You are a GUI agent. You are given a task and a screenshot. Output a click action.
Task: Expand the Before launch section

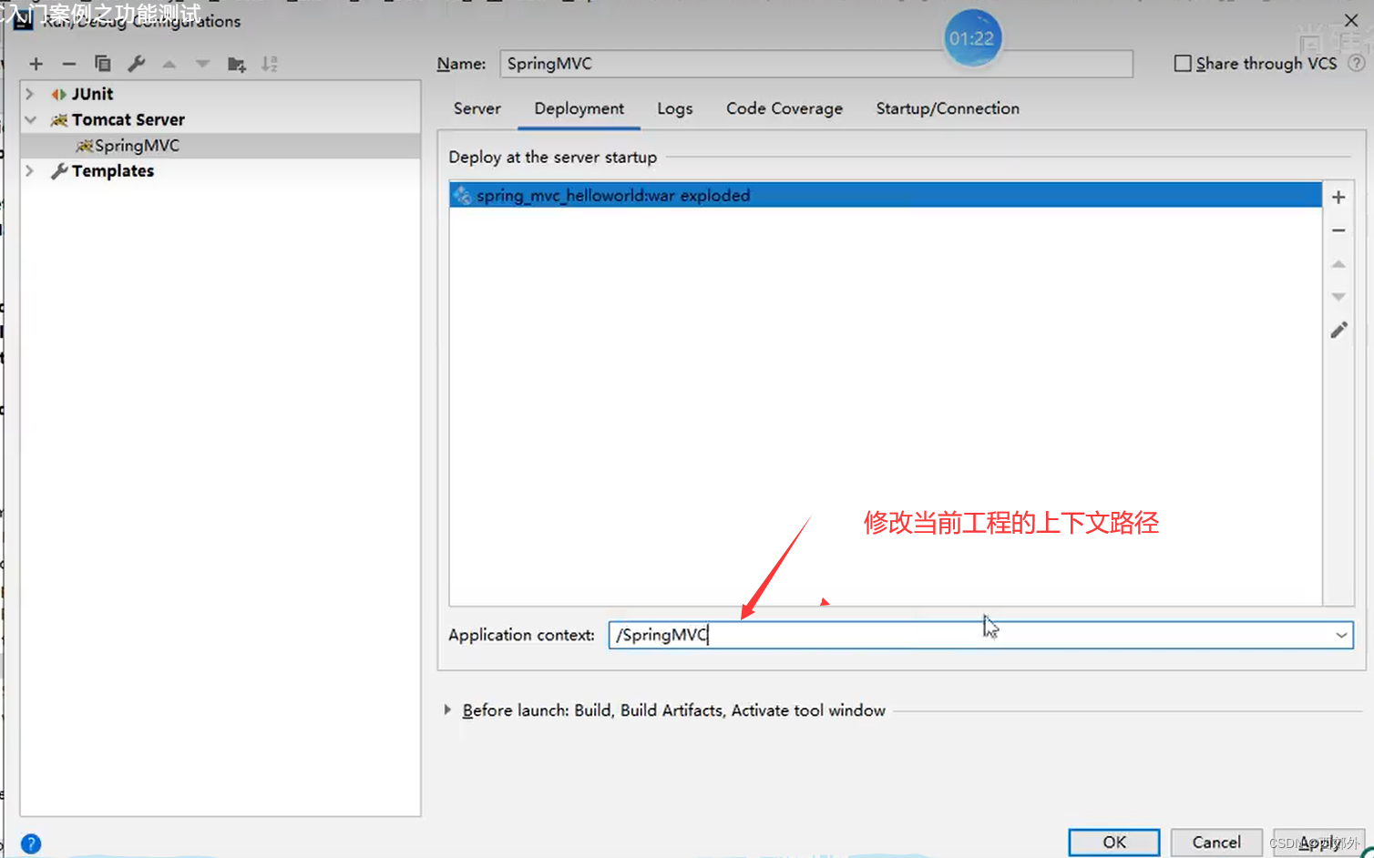(x=447, y=710)
